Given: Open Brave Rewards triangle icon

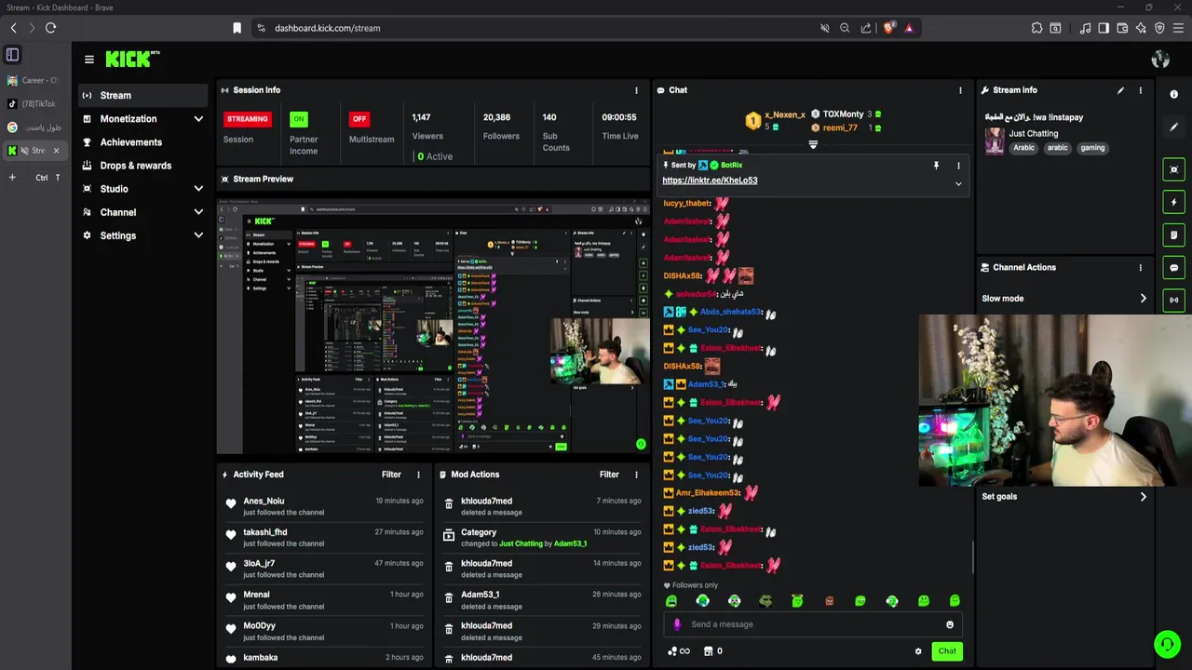Looking at the screenshot, I should point(909,28).
